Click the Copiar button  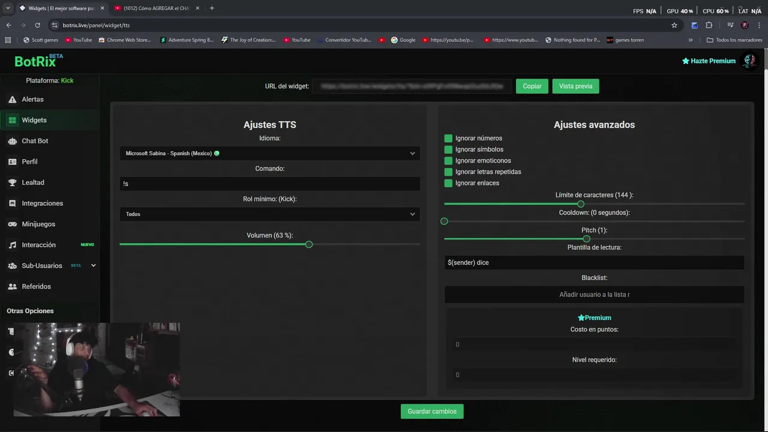click(x=532, y=86)
